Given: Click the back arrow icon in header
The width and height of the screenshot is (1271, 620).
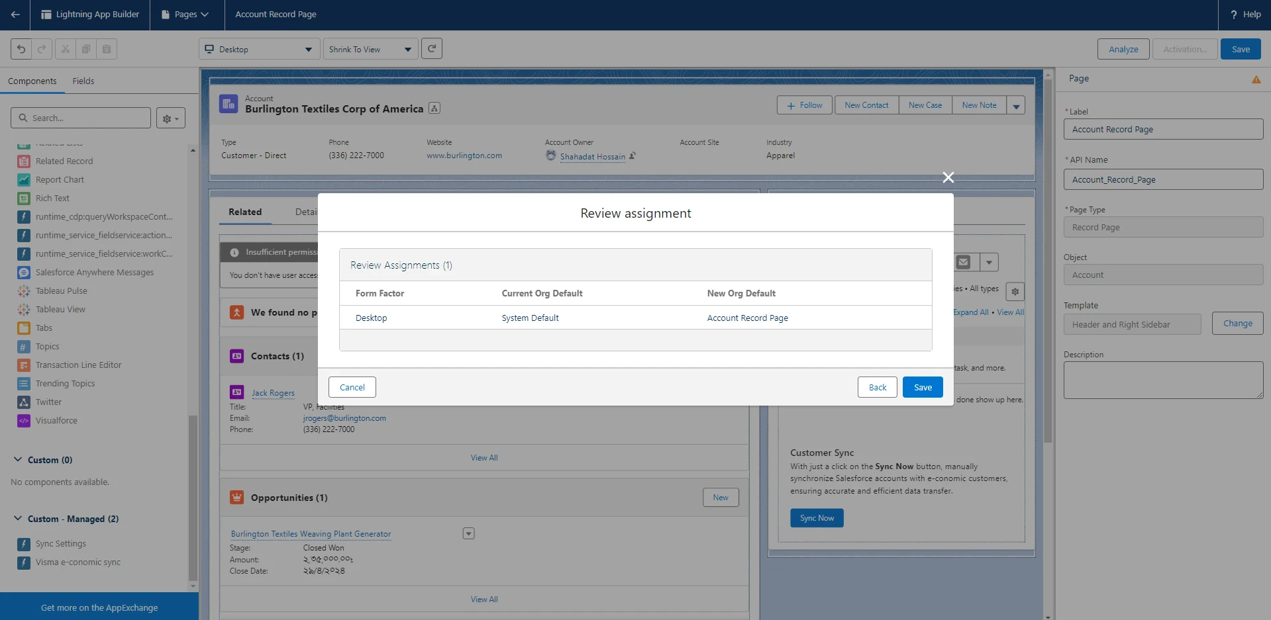Looking at the screenshot, I should 15,15.
